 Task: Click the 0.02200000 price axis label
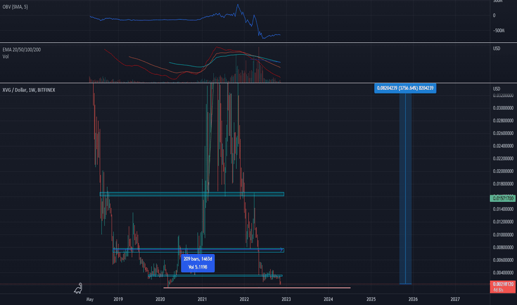(503, 159)
